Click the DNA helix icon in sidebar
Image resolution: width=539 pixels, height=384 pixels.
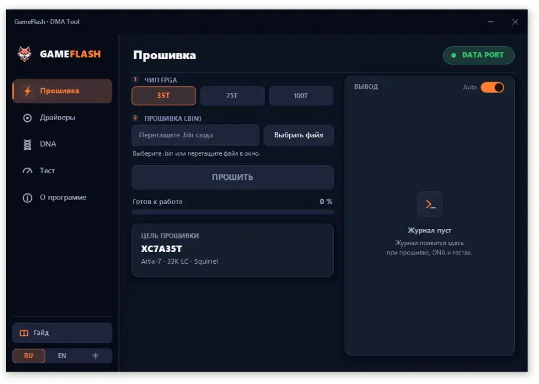27,144
